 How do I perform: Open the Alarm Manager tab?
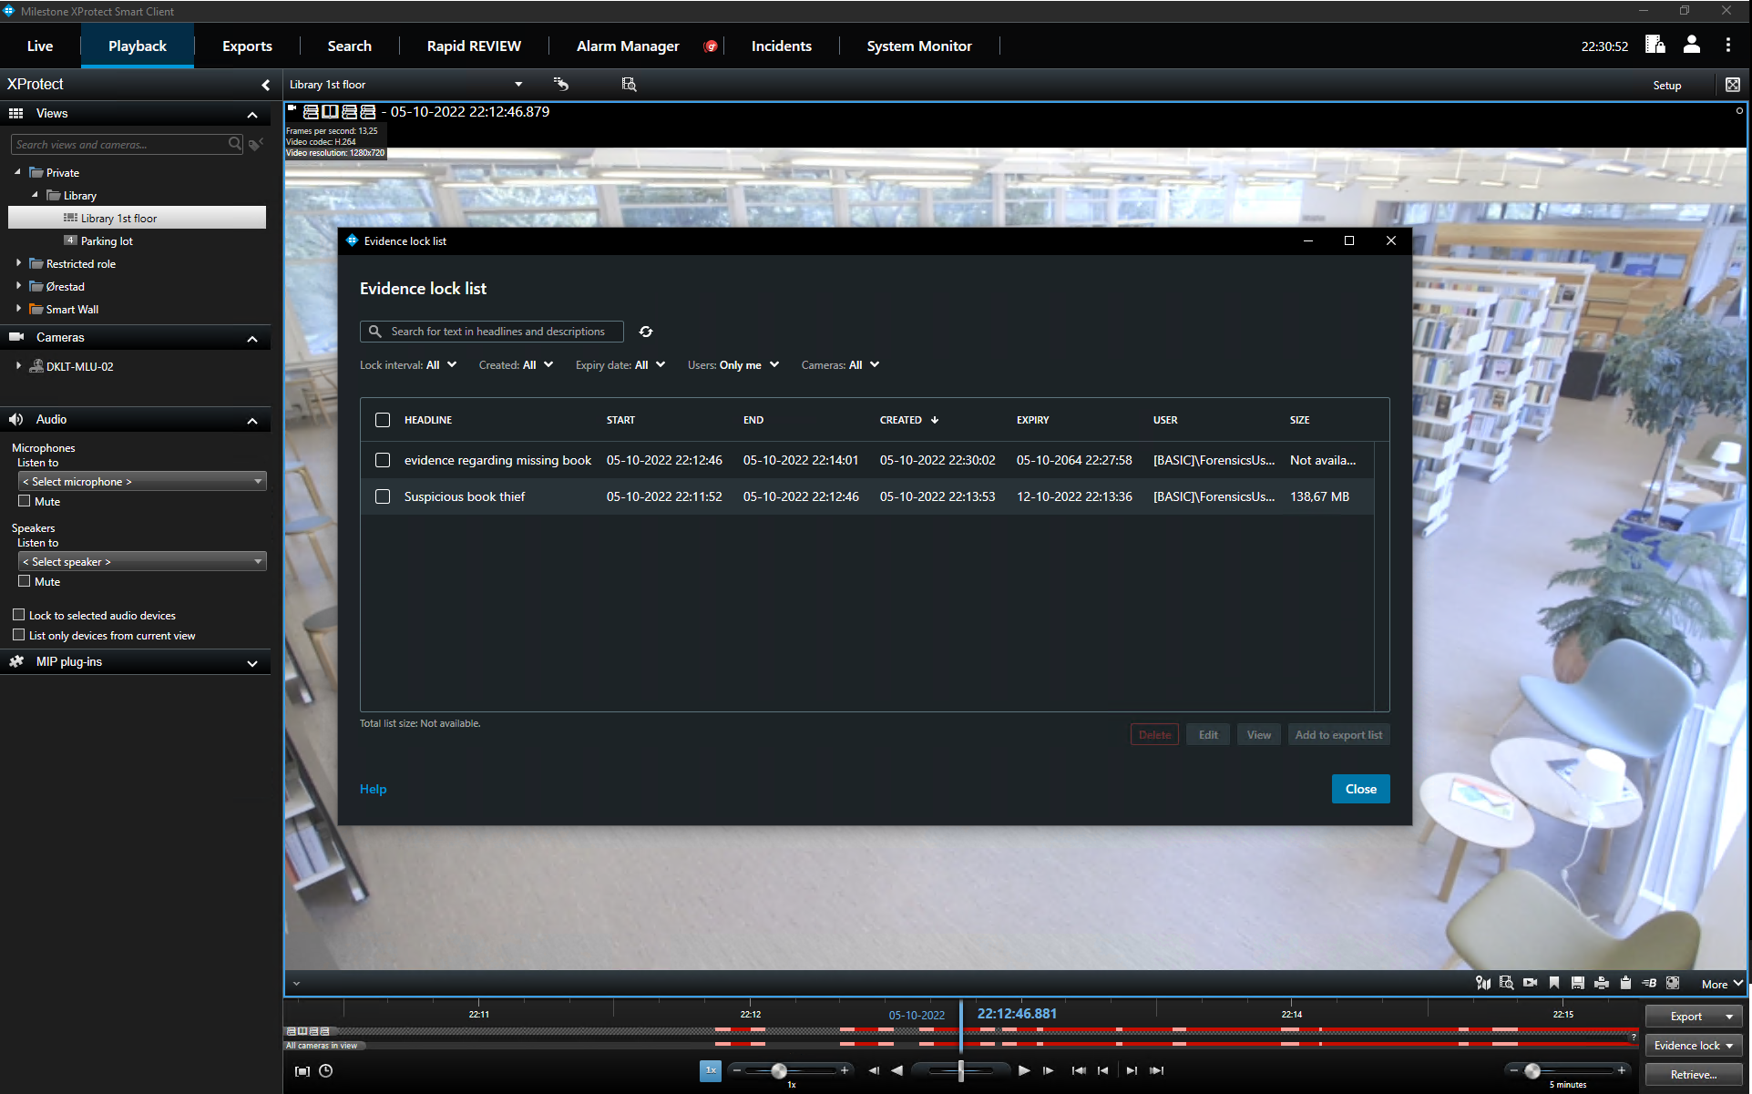click(628, 46)
